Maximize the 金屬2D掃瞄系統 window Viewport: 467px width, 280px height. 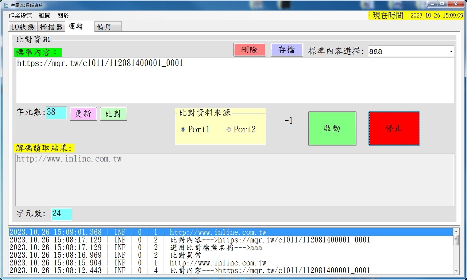(x=442, y=4)
